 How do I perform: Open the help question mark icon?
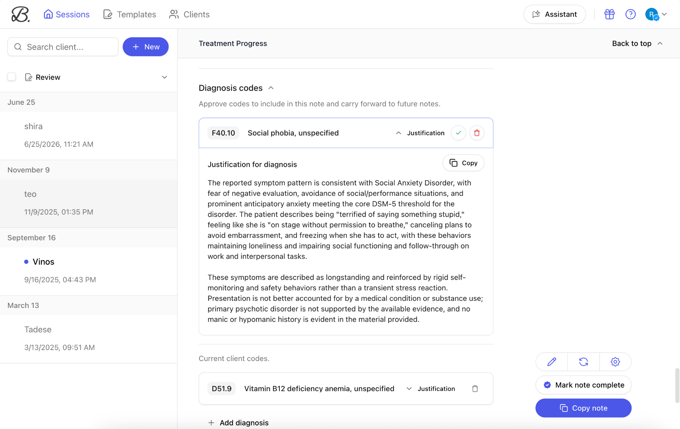tap(630, 14)
